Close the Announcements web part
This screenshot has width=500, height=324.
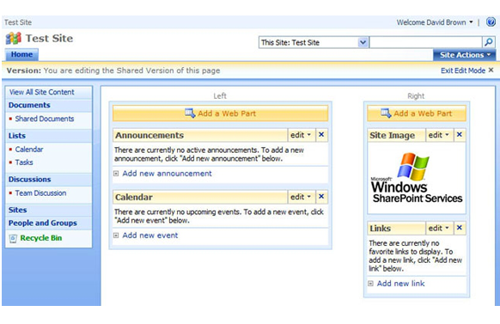click(x=321, y=135)
